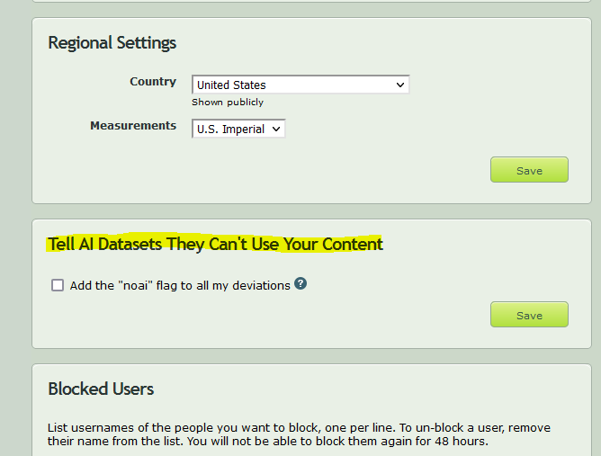This screenshot has width=601, height=456.
Task: Save the AI Datasets noai setting
Action: [x=529, y=315]
